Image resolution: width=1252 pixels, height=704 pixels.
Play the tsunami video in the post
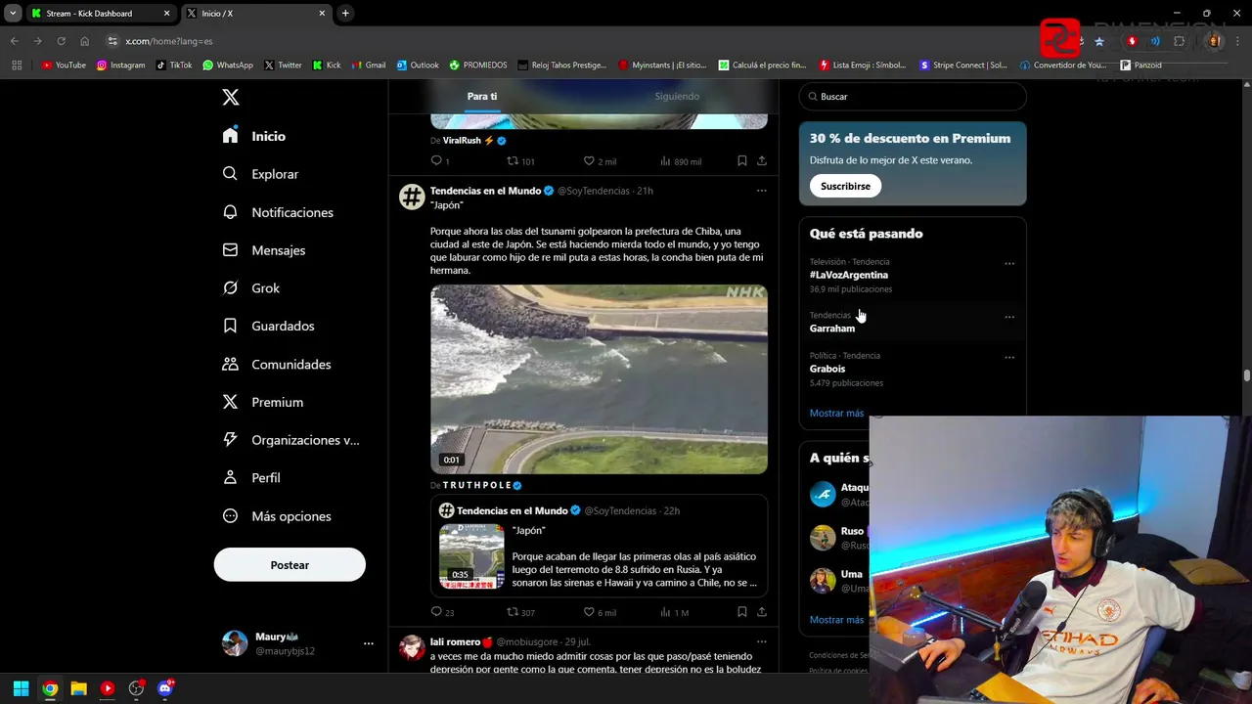[x=599, y=379]
